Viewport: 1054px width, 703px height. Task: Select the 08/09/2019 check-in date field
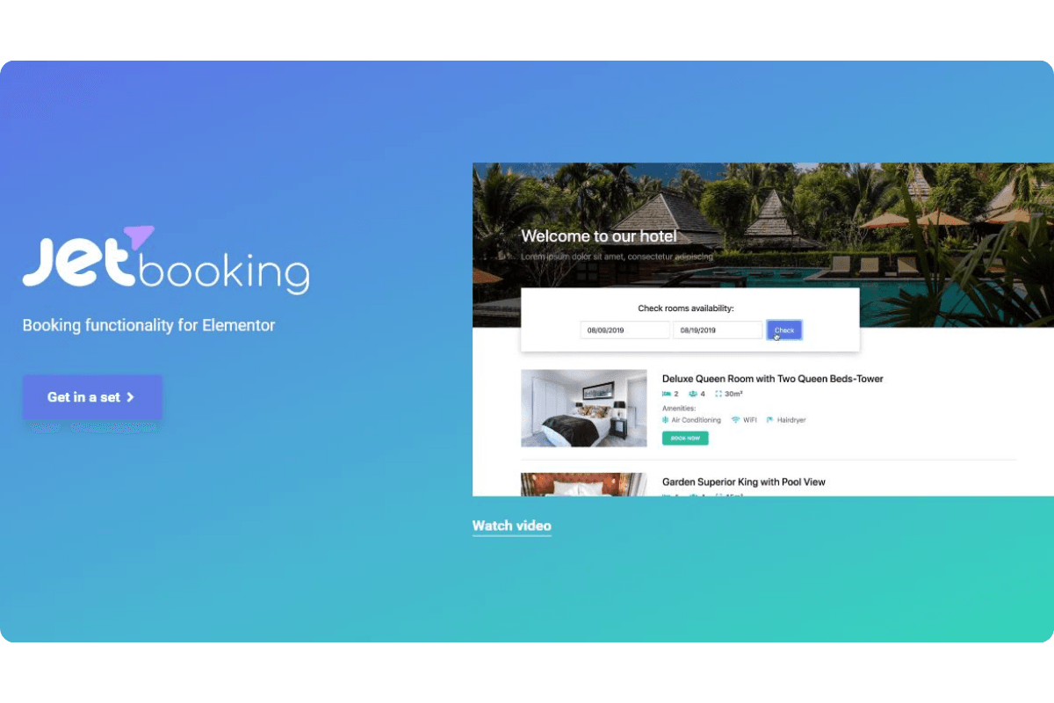coord(625,330)
